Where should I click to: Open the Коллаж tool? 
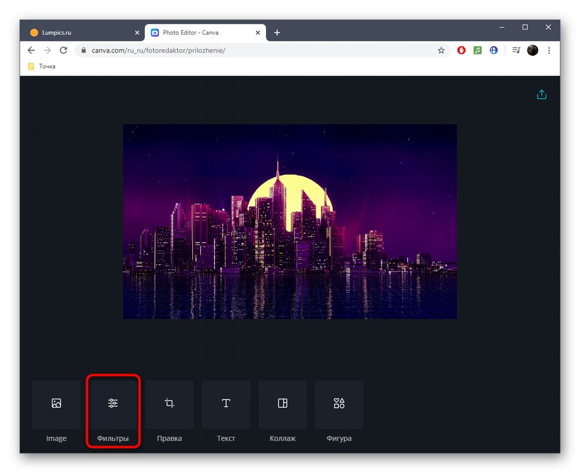click(282, 404)
